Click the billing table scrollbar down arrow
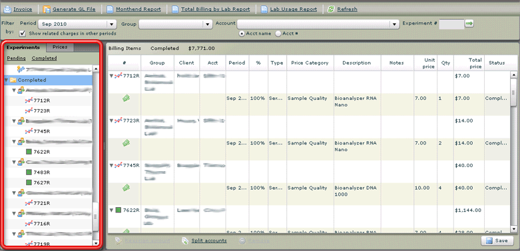 pos(513,230)
